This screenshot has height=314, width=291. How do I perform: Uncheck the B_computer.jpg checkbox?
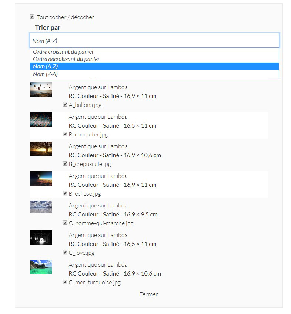(65, 134)
